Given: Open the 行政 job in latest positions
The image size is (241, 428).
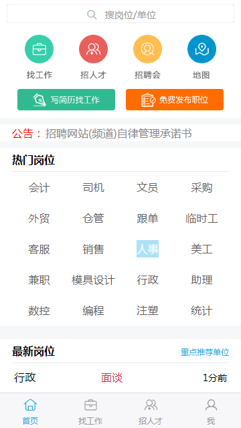Looking at the screenshot, I should (25, 377).
